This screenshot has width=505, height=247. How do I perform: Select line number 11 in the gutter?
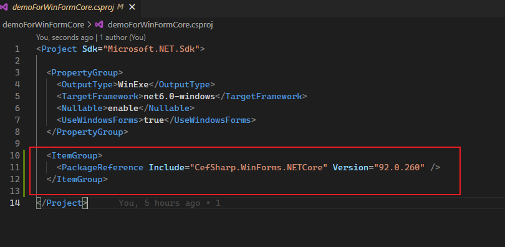pyautogui.click(x=15, y=167)
